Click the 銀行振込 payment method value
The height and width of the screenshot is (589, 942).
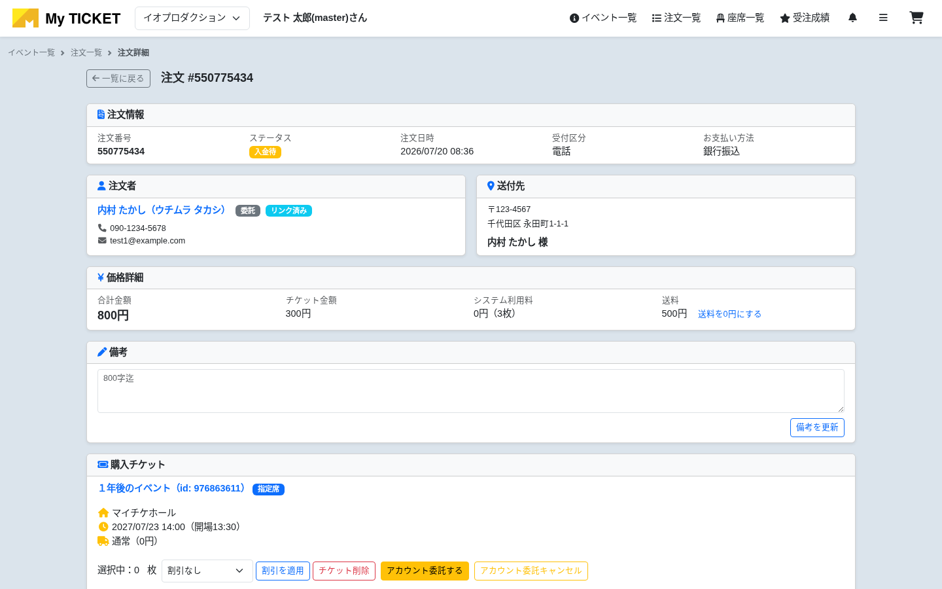pyautogui.click(x=722, y=151)
